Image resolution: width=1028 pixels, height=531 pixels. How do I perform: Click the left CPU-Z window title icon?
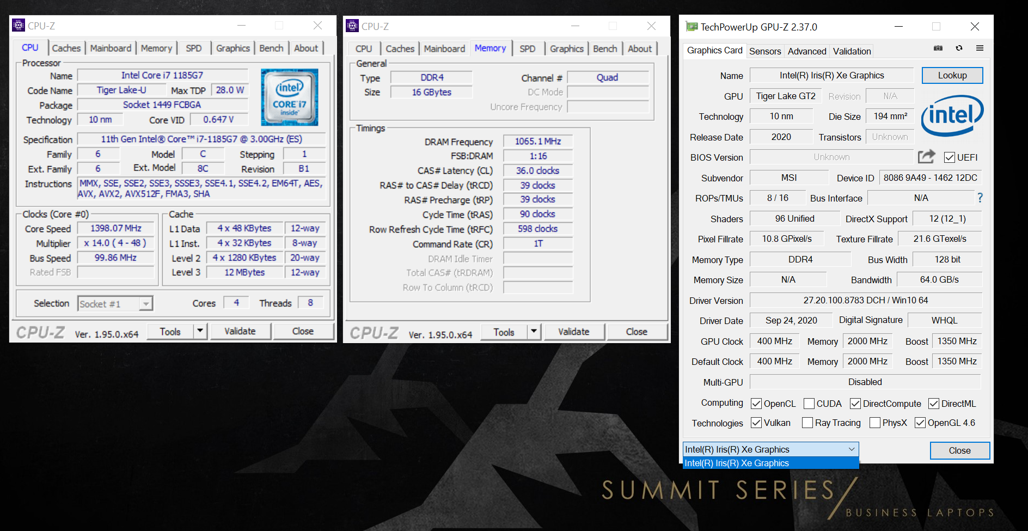[x=19, y=26]
